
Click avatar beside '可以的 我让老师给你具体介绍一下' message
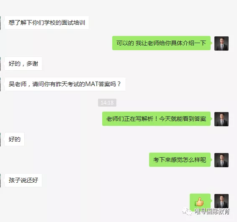(222, 43)
